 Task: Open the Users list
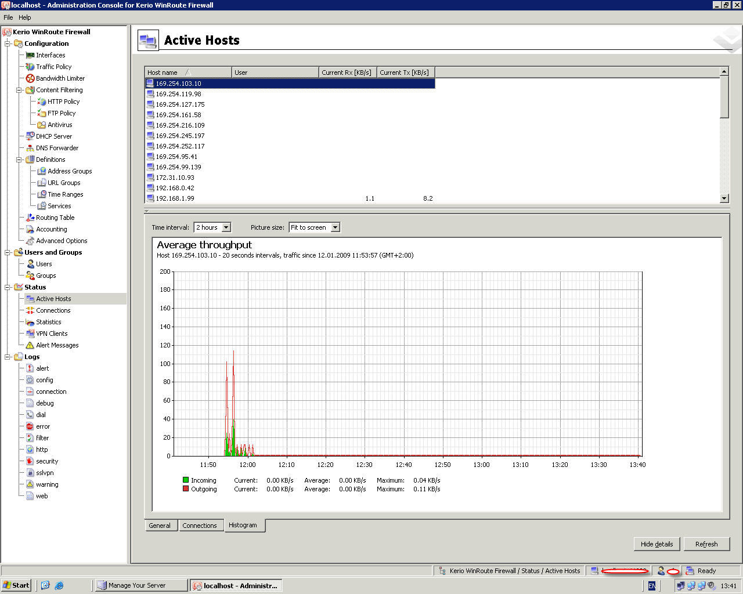44,264
